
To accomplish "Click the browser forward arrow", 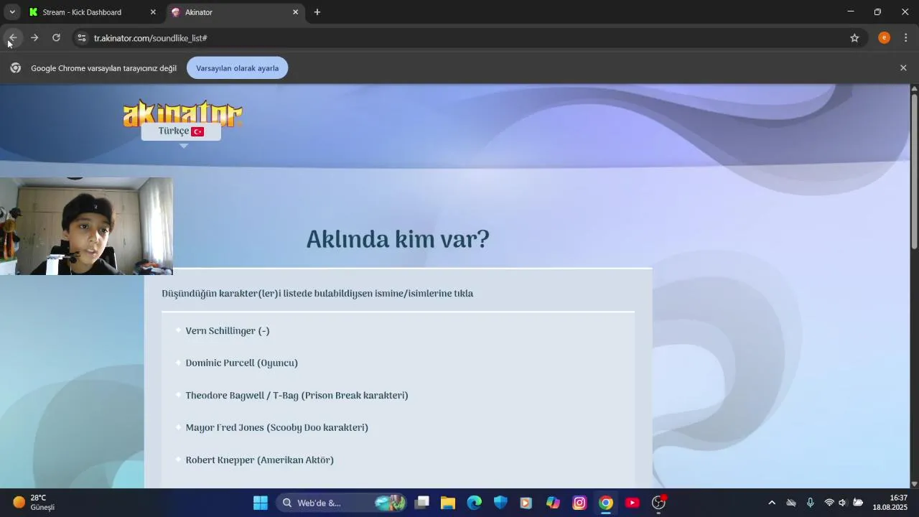I will point(34,38).
